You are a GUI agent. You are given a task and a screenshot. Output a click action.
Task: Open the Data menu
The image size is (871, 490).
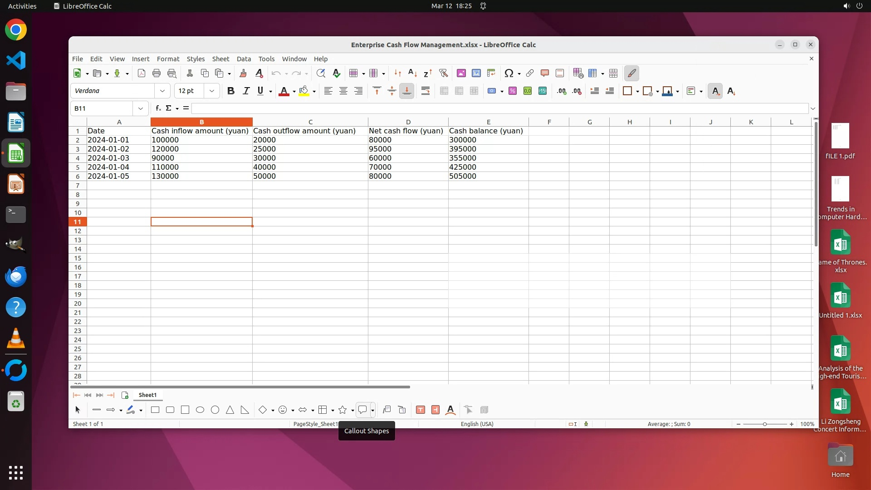244,59
